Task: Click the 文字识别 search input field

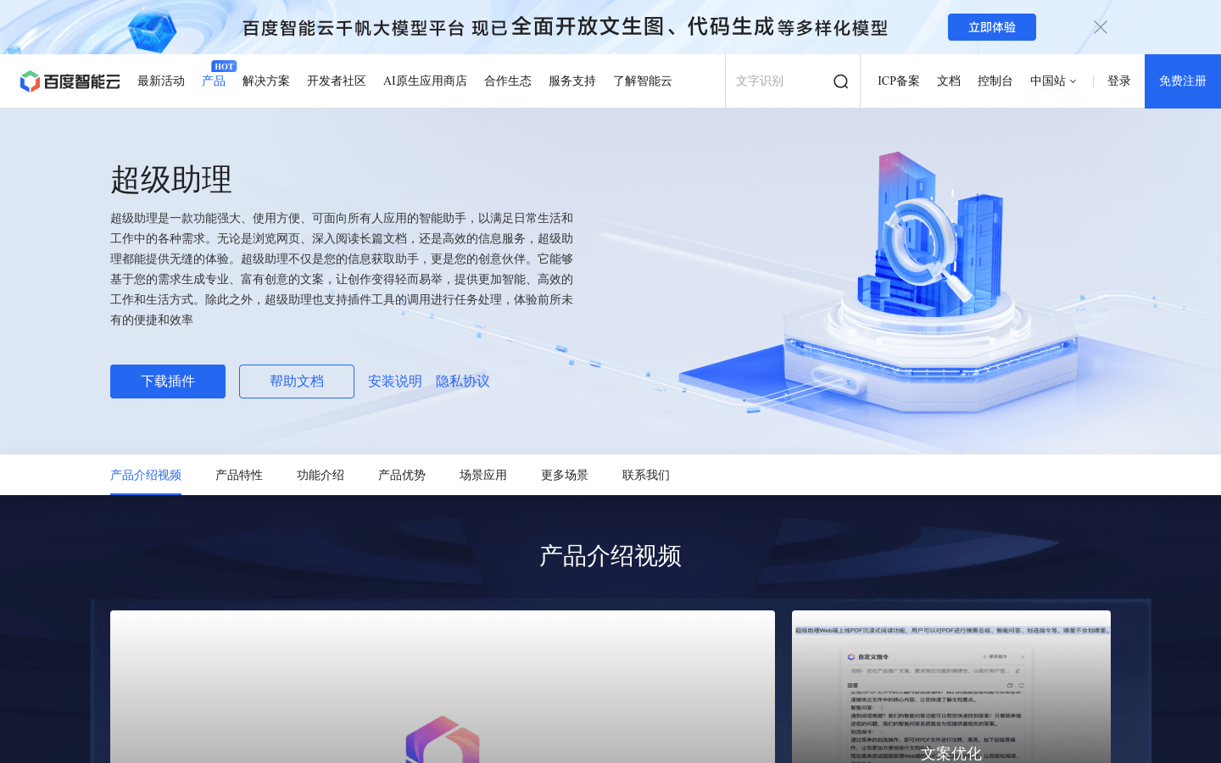Action: click(776, 81)
